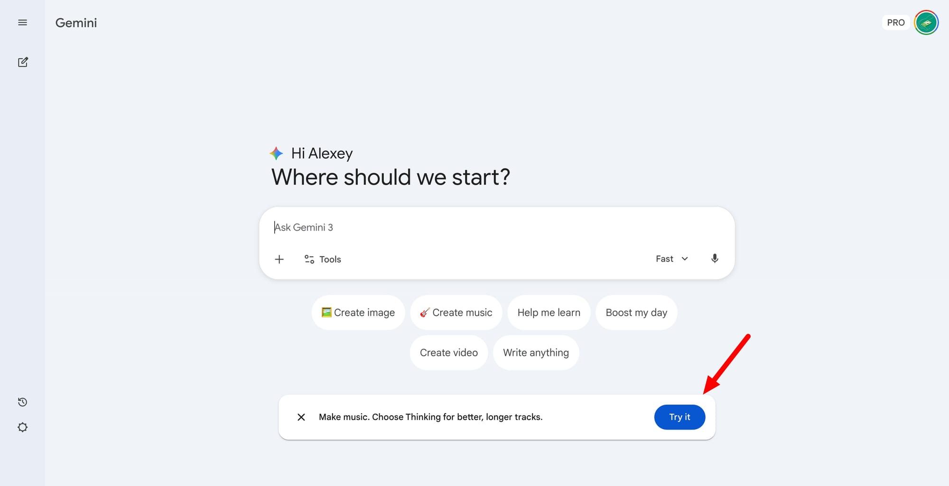Focus the Ask Gemini 3 input field
This screenshot has height=486, width=949.
[496, 227]
